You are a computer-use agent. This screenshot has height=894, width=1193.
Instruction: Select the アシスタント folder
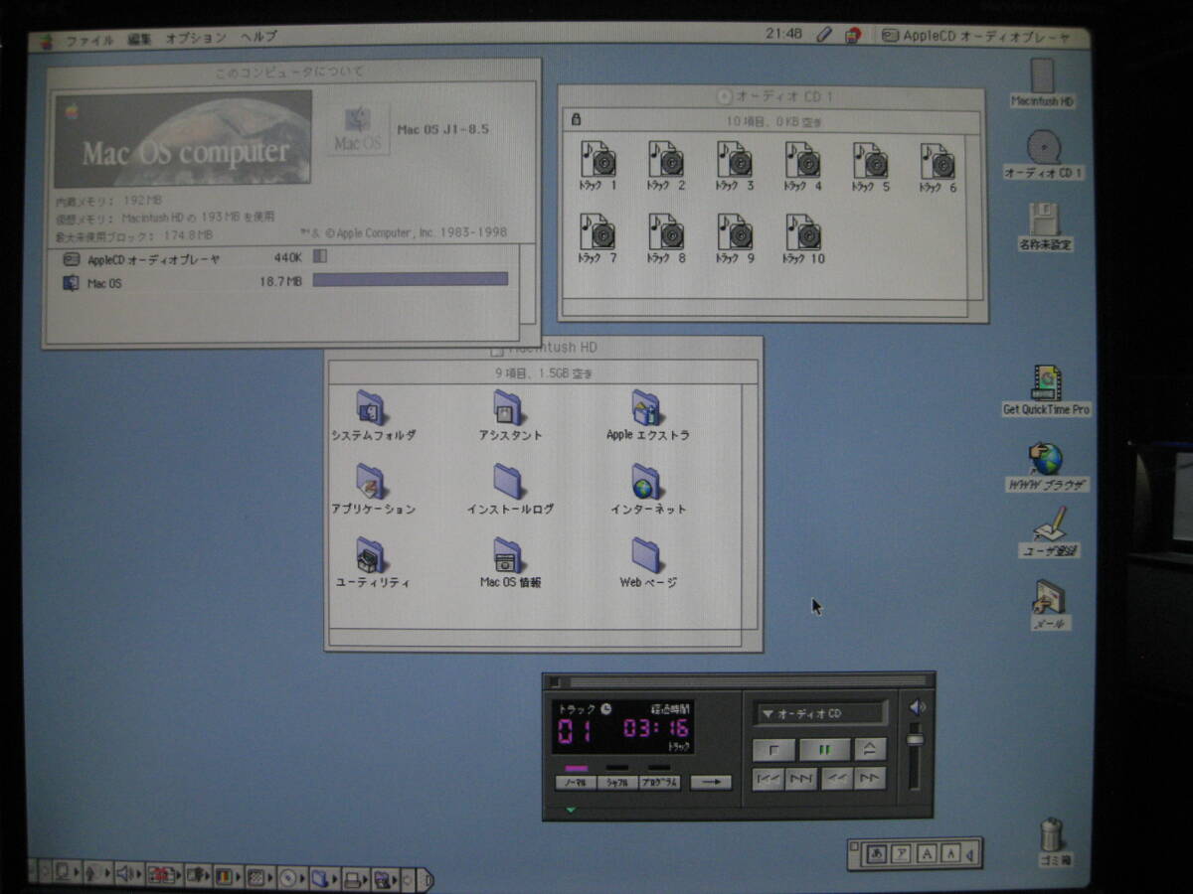click(x=510, y=415)
